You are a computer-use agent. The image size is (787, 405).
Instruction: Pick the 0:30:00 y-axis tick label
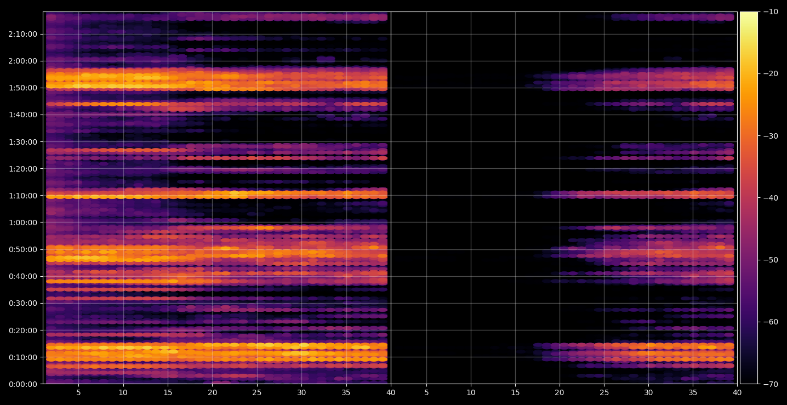tap(22, 303)
